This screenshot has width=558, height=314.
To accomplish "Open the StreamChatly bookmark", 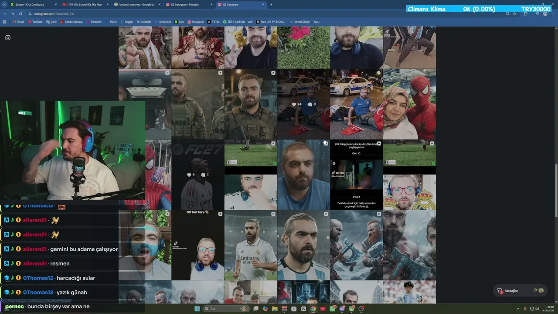I will [x=305, y=21].
